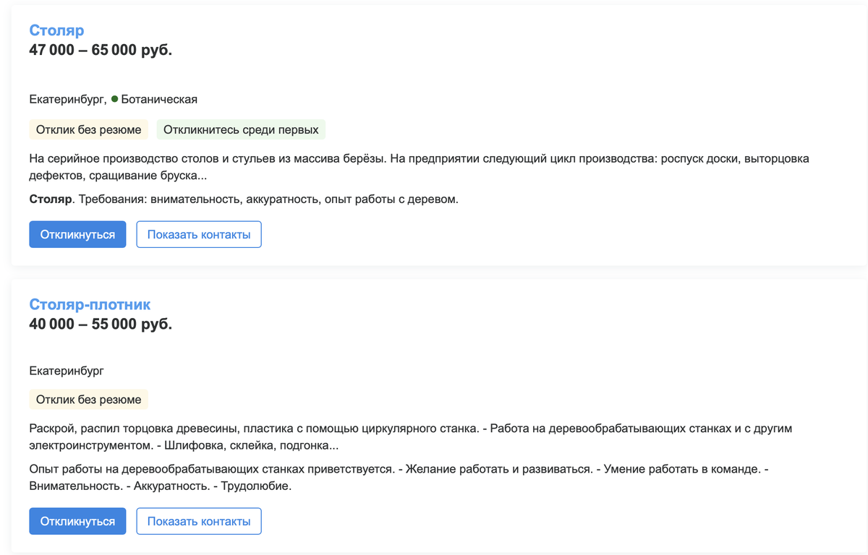
Task: Click the salary "40 000 – 55 000 руб."
Action: tap(100, 324)
